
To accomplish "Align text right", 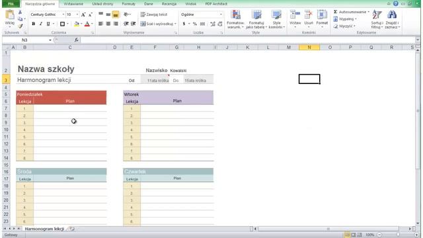I will (x=116, y=24).
